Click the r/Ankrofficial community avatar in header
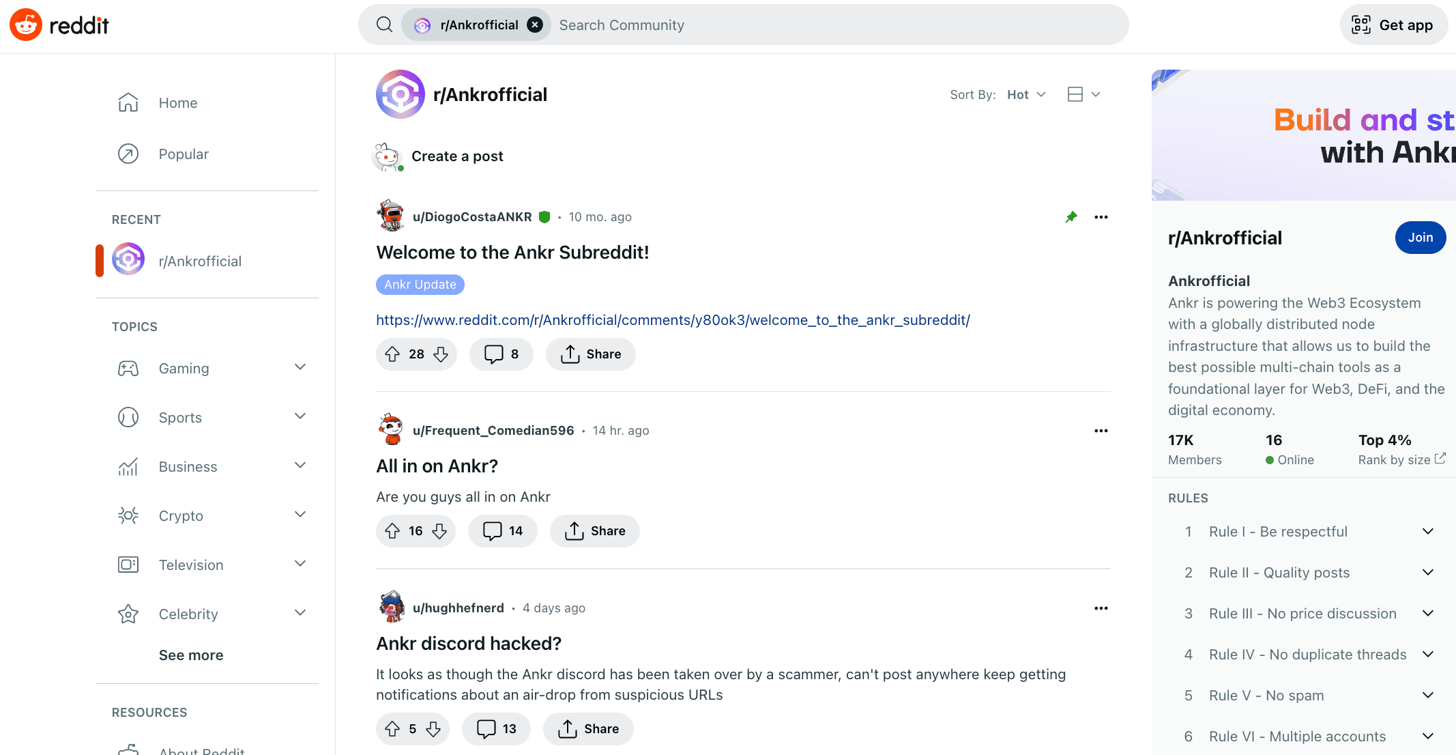1456x755 pixels. click(401, 94)
